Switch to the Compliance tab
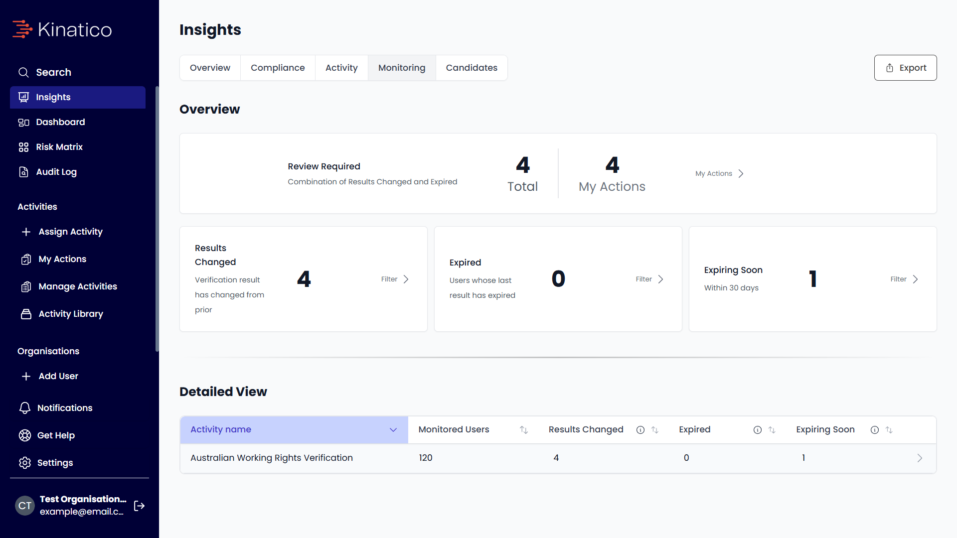 278,68
